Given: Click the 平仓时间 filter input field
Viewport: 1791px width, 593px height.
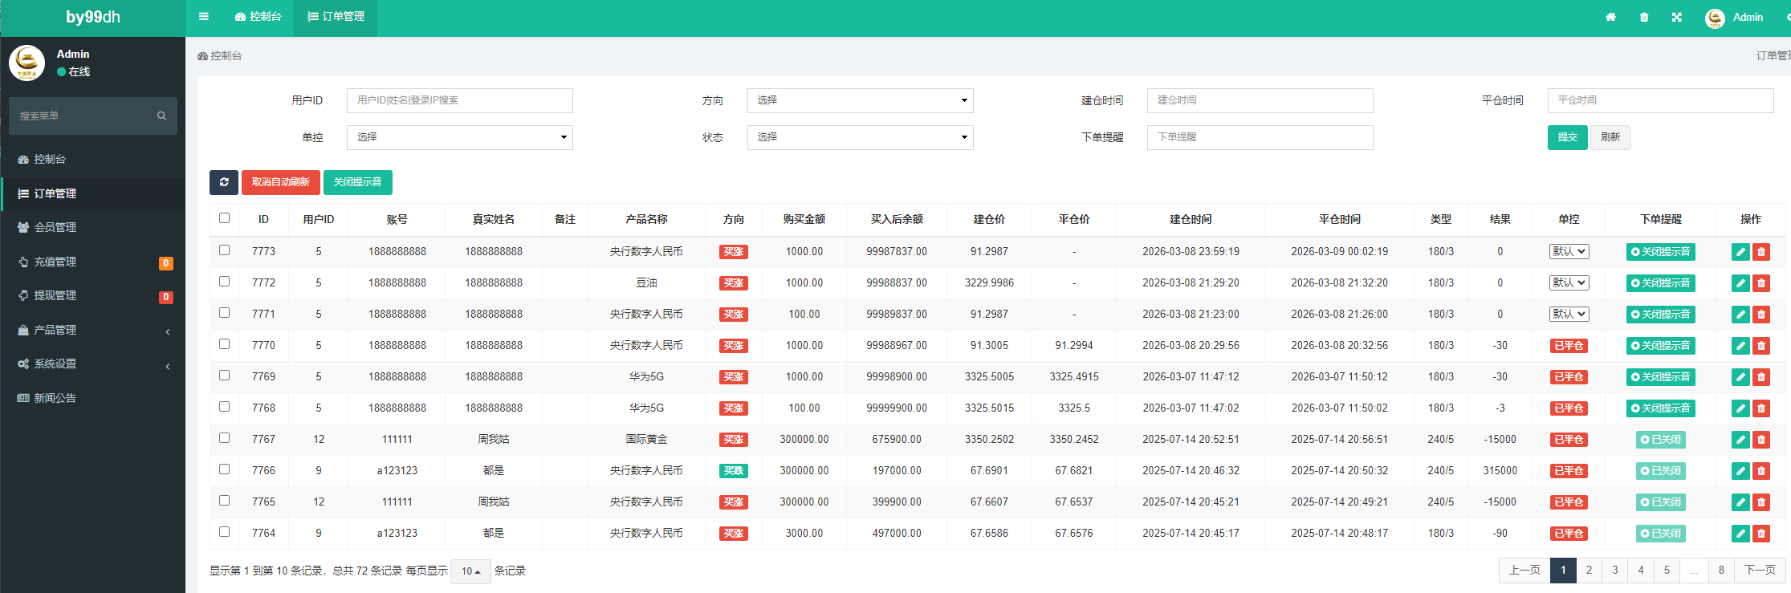Looking at the screenshot, I should point(1660,100).
